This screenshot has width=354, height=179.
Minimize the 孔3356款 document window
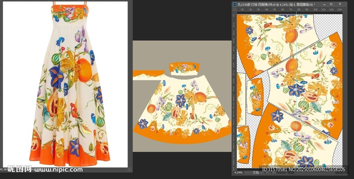(324, 4)
